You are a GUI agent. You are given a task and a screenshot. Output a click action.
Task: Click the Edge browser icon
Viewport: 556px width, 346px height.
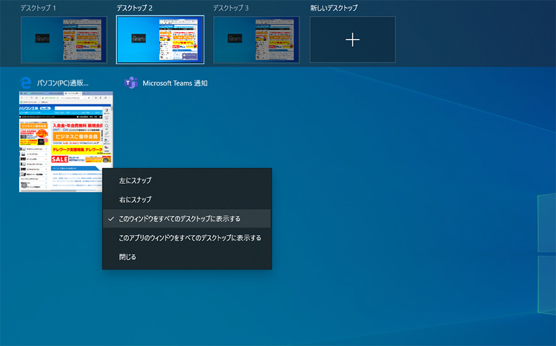tap(26, 83)
